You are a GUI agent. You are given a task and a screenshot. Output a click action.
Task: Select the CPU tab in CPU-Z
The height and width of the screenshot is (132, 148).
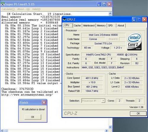(x=68, y=25)
